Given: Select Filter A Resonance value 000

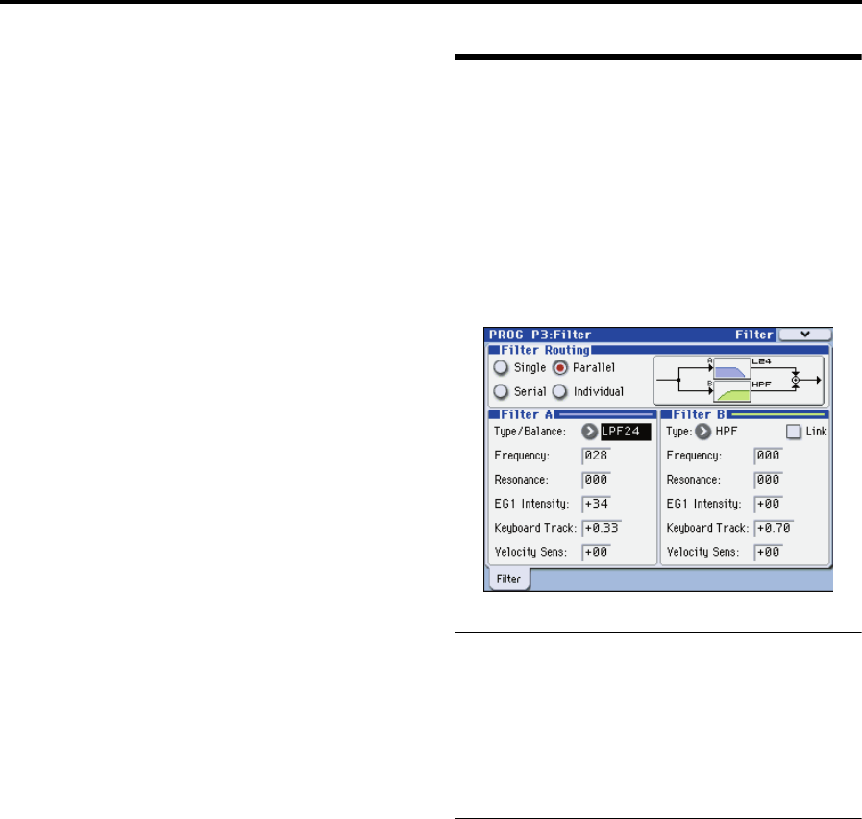Looking at the screenshot, I should [x=596, y=480].
